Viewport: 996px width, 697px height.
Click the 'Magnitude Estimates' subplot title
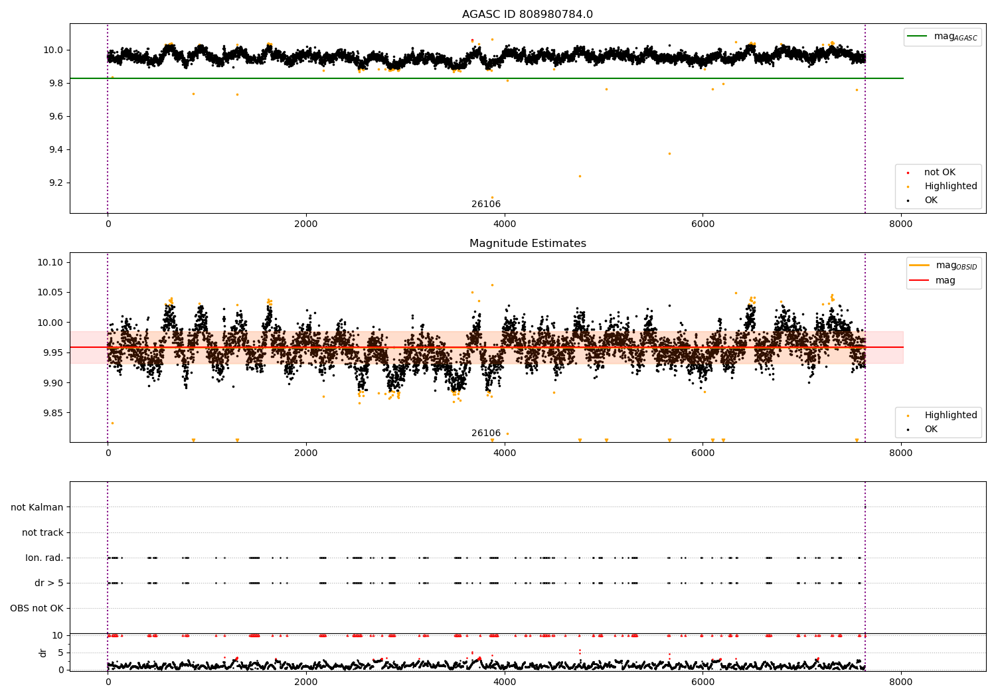pos(527,244)
